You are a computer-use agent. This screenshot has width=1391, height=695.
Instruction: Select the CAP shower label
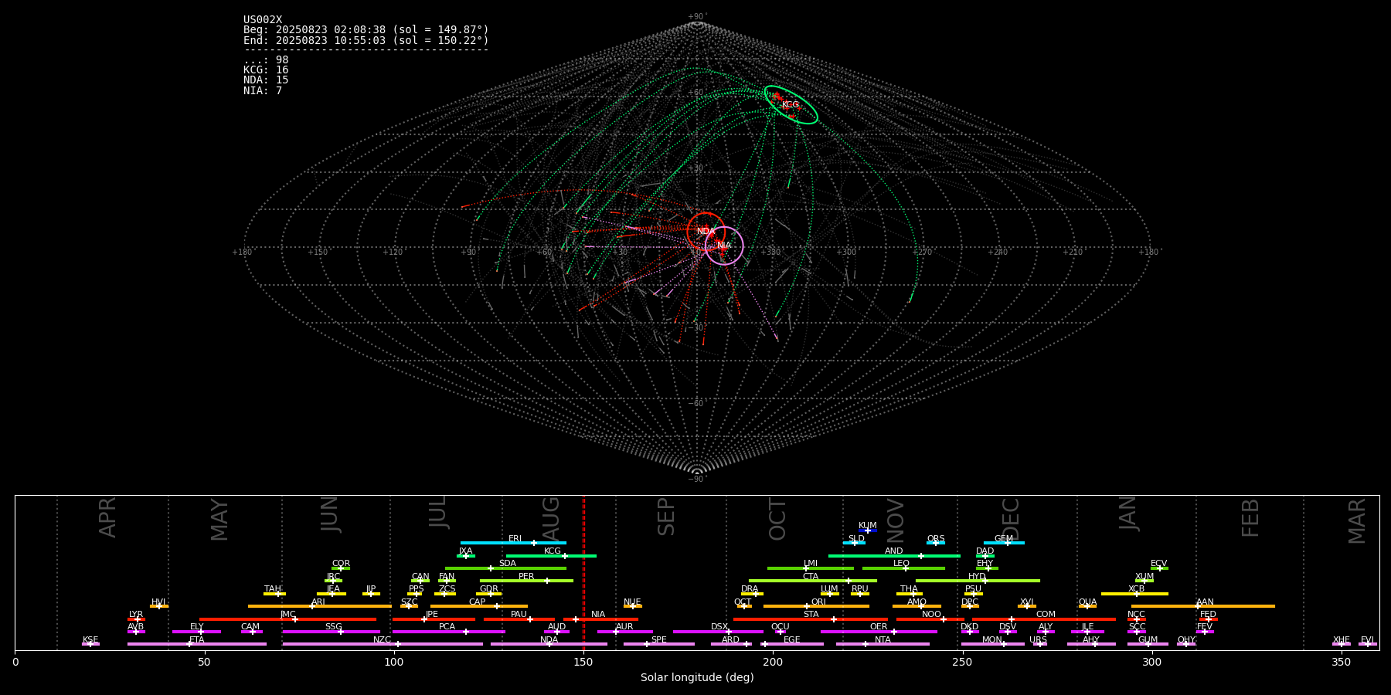478,602
